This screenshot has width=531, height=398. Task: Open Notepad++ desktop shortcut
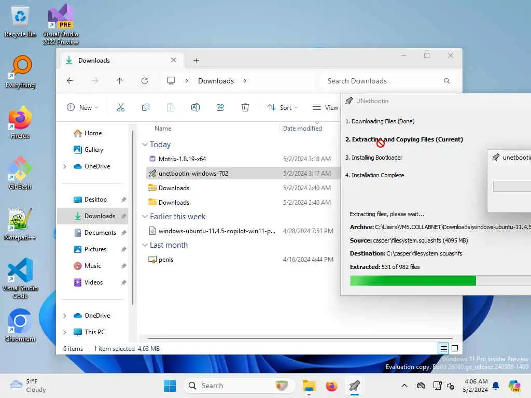20,224
